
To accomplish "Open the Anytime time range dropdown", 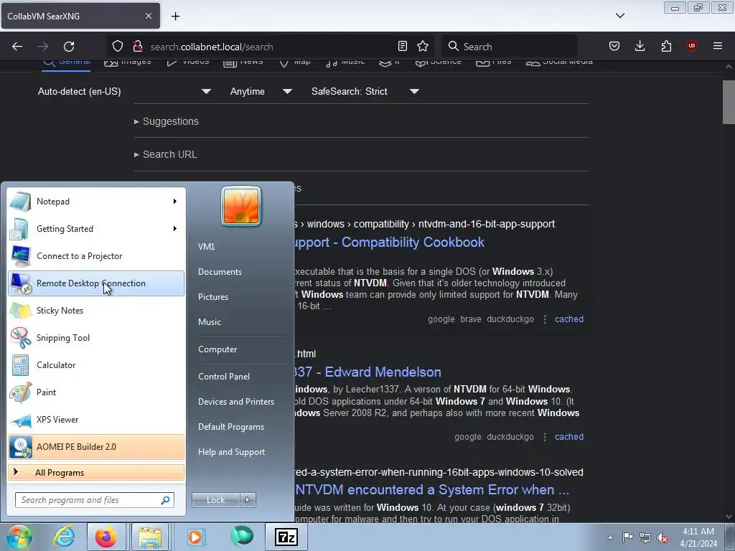I will click(x=261, y=91).
